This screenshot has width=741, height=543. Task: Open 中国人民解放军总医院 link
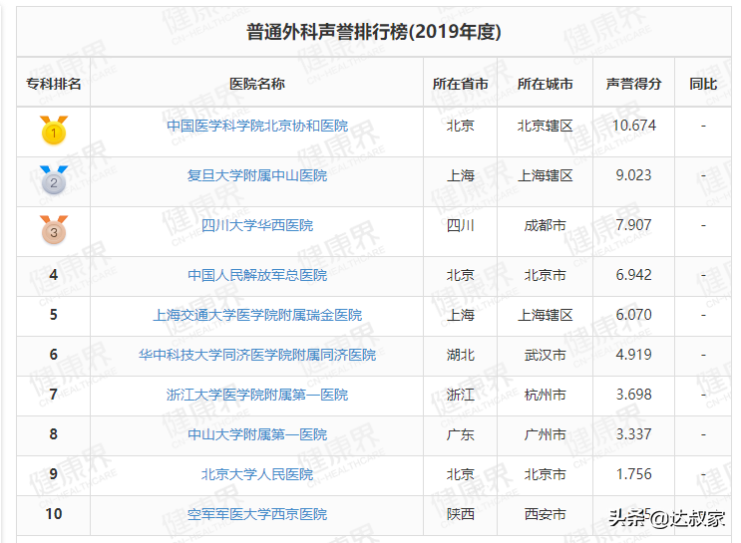click(x=257, y=275)
